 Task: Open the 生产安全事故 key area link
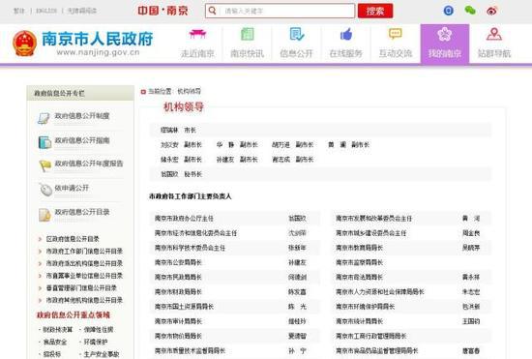tap(102, 354)
